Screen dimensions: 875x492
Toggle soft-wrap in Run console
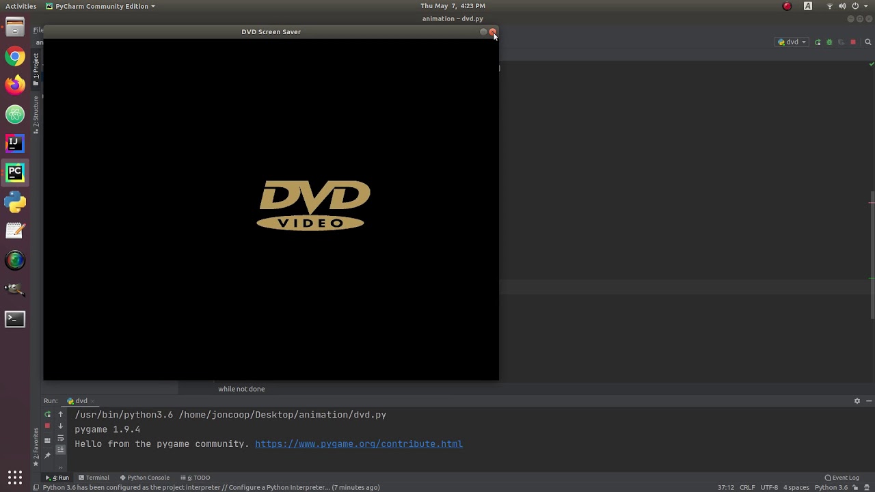[x=60, y=438]
